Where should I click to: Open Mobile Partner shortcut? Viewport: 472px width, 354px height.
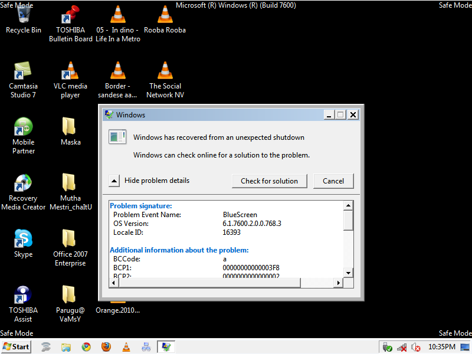[x=24, y=136]
